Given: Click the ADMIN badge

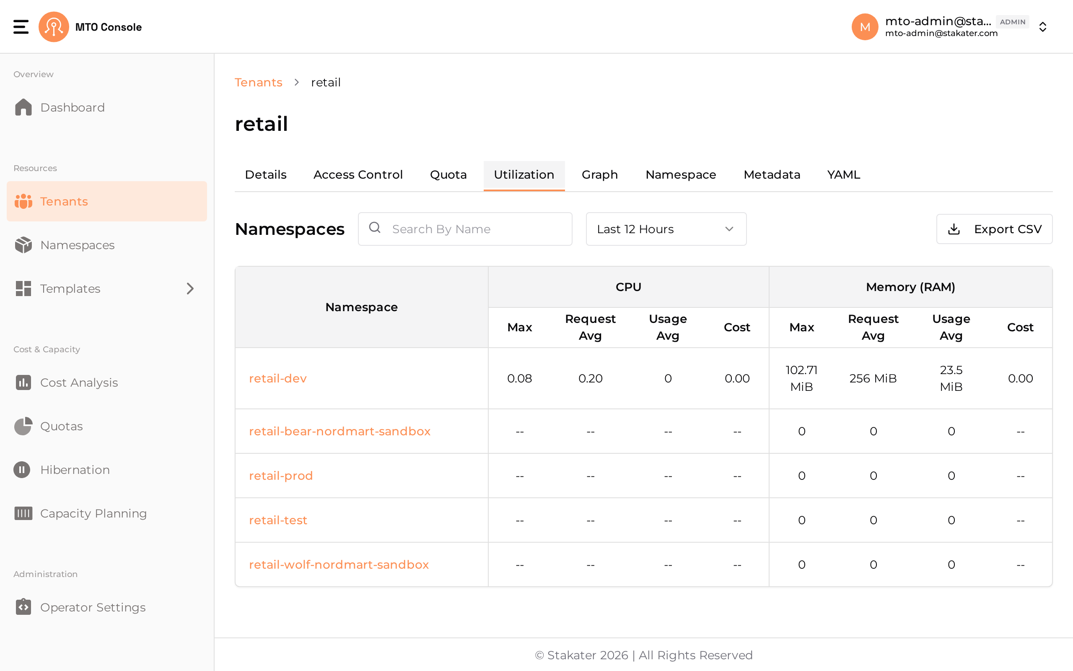Looking at the screenshot, I should pyautogui.click(x=1012, y=22).
